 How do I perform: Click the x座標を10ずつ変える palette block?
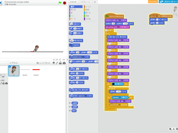point(79,69)
